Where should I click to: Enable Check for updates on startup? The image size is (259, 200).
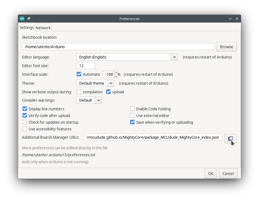click(25, 122)
